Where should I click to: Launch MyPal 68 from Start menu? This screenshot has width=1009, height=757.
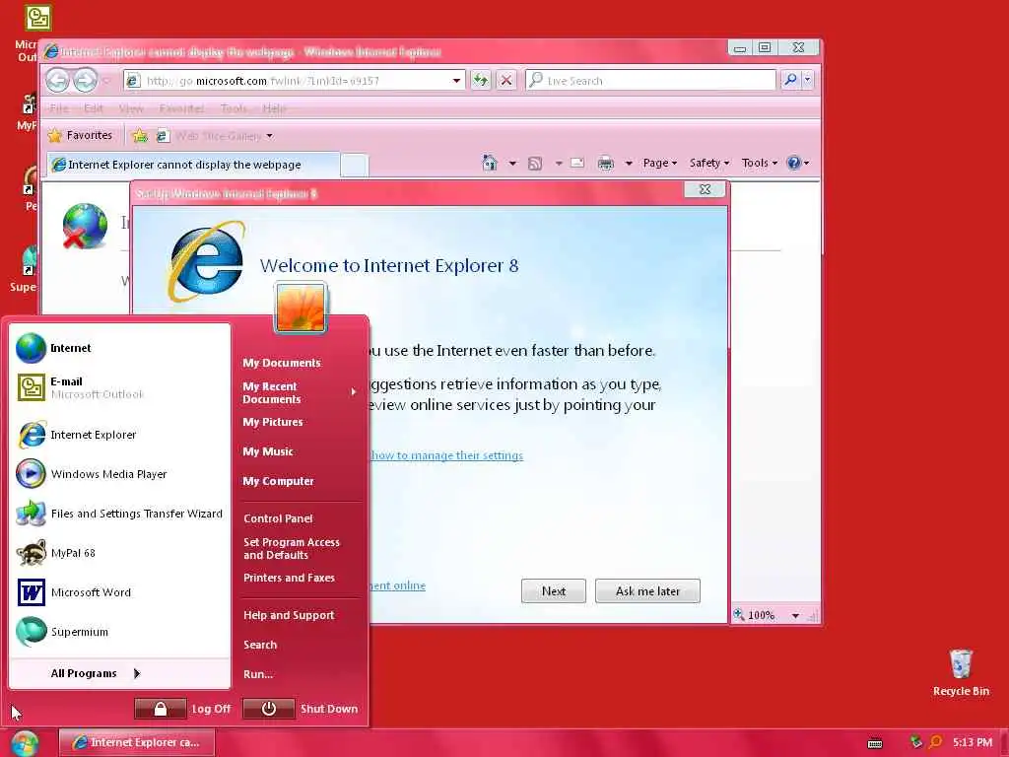coord(120,553)
